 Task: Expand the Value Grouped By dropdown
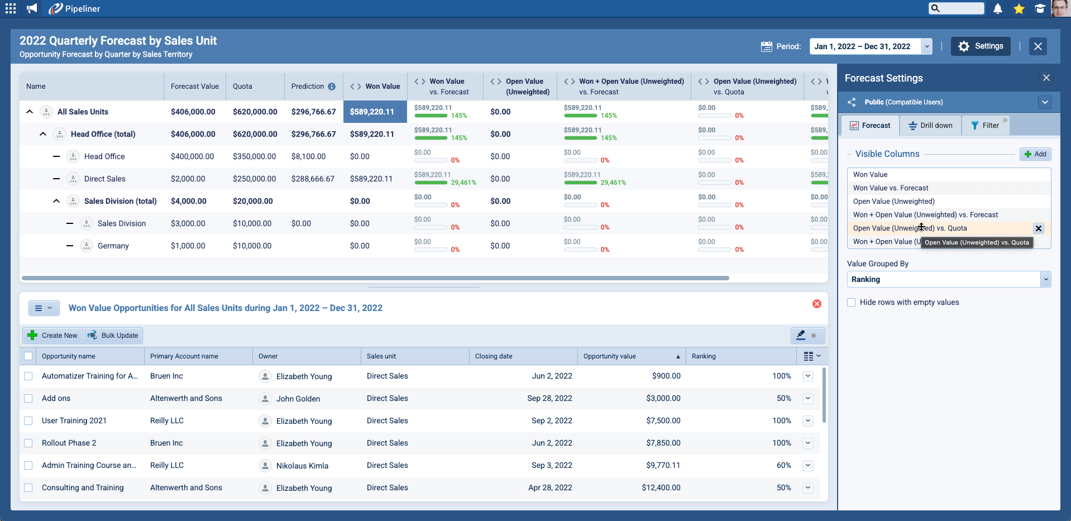click(1045, 279)
